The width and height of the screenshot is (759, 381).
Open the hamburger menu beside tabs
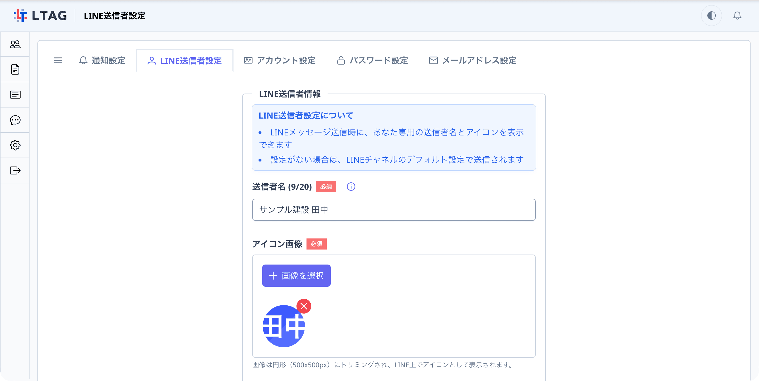pos(58,60)
